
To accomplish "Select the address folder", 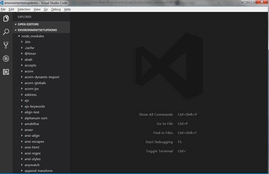I will [30, 95].
